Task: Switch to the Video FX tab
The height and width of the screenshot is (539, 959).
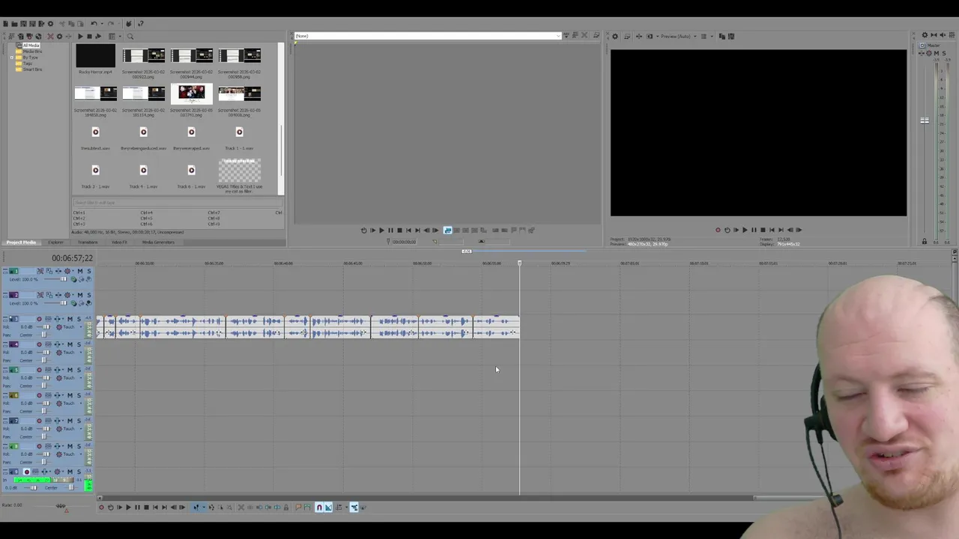Action: (x=119, y=243)
